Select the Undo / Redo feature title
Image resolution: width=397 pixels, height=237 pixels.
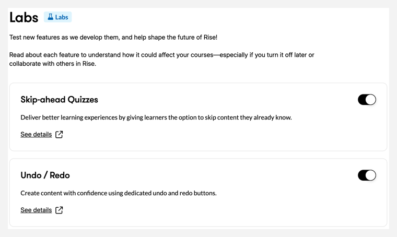45,175
